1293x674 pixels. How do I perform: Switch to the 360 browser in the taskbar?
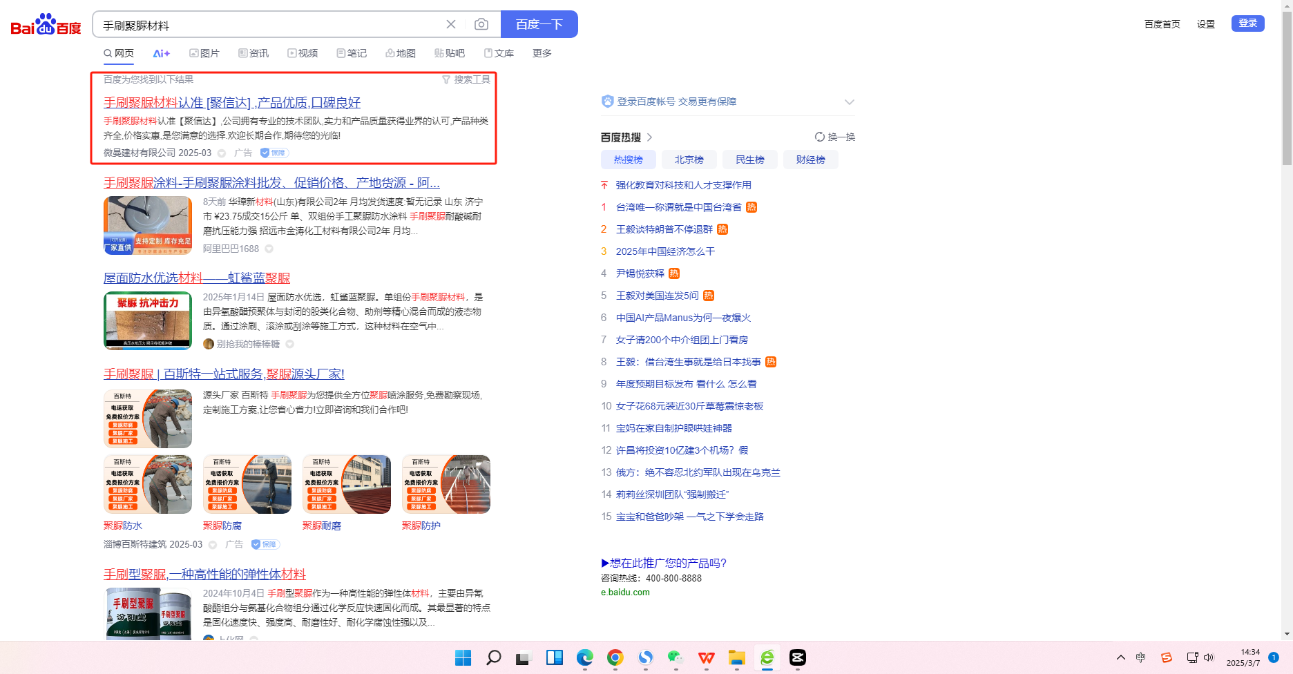coord(767,657)
